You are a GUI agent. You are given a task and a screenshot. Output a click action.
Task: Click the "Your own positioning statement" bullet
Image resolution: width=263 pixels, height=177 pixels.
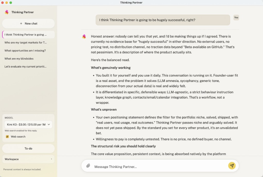(167, 125)
